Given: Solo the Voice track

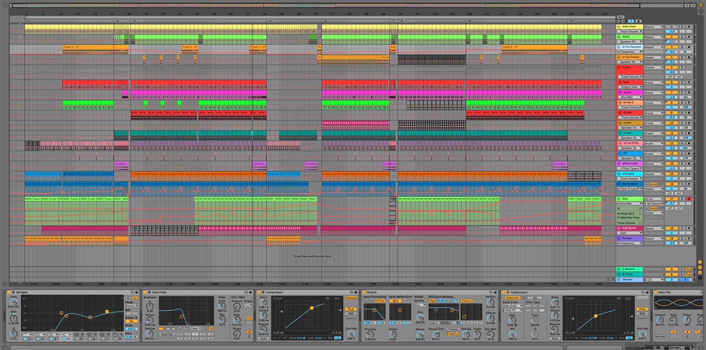Looking at the screenshot, I should point(682,37).
